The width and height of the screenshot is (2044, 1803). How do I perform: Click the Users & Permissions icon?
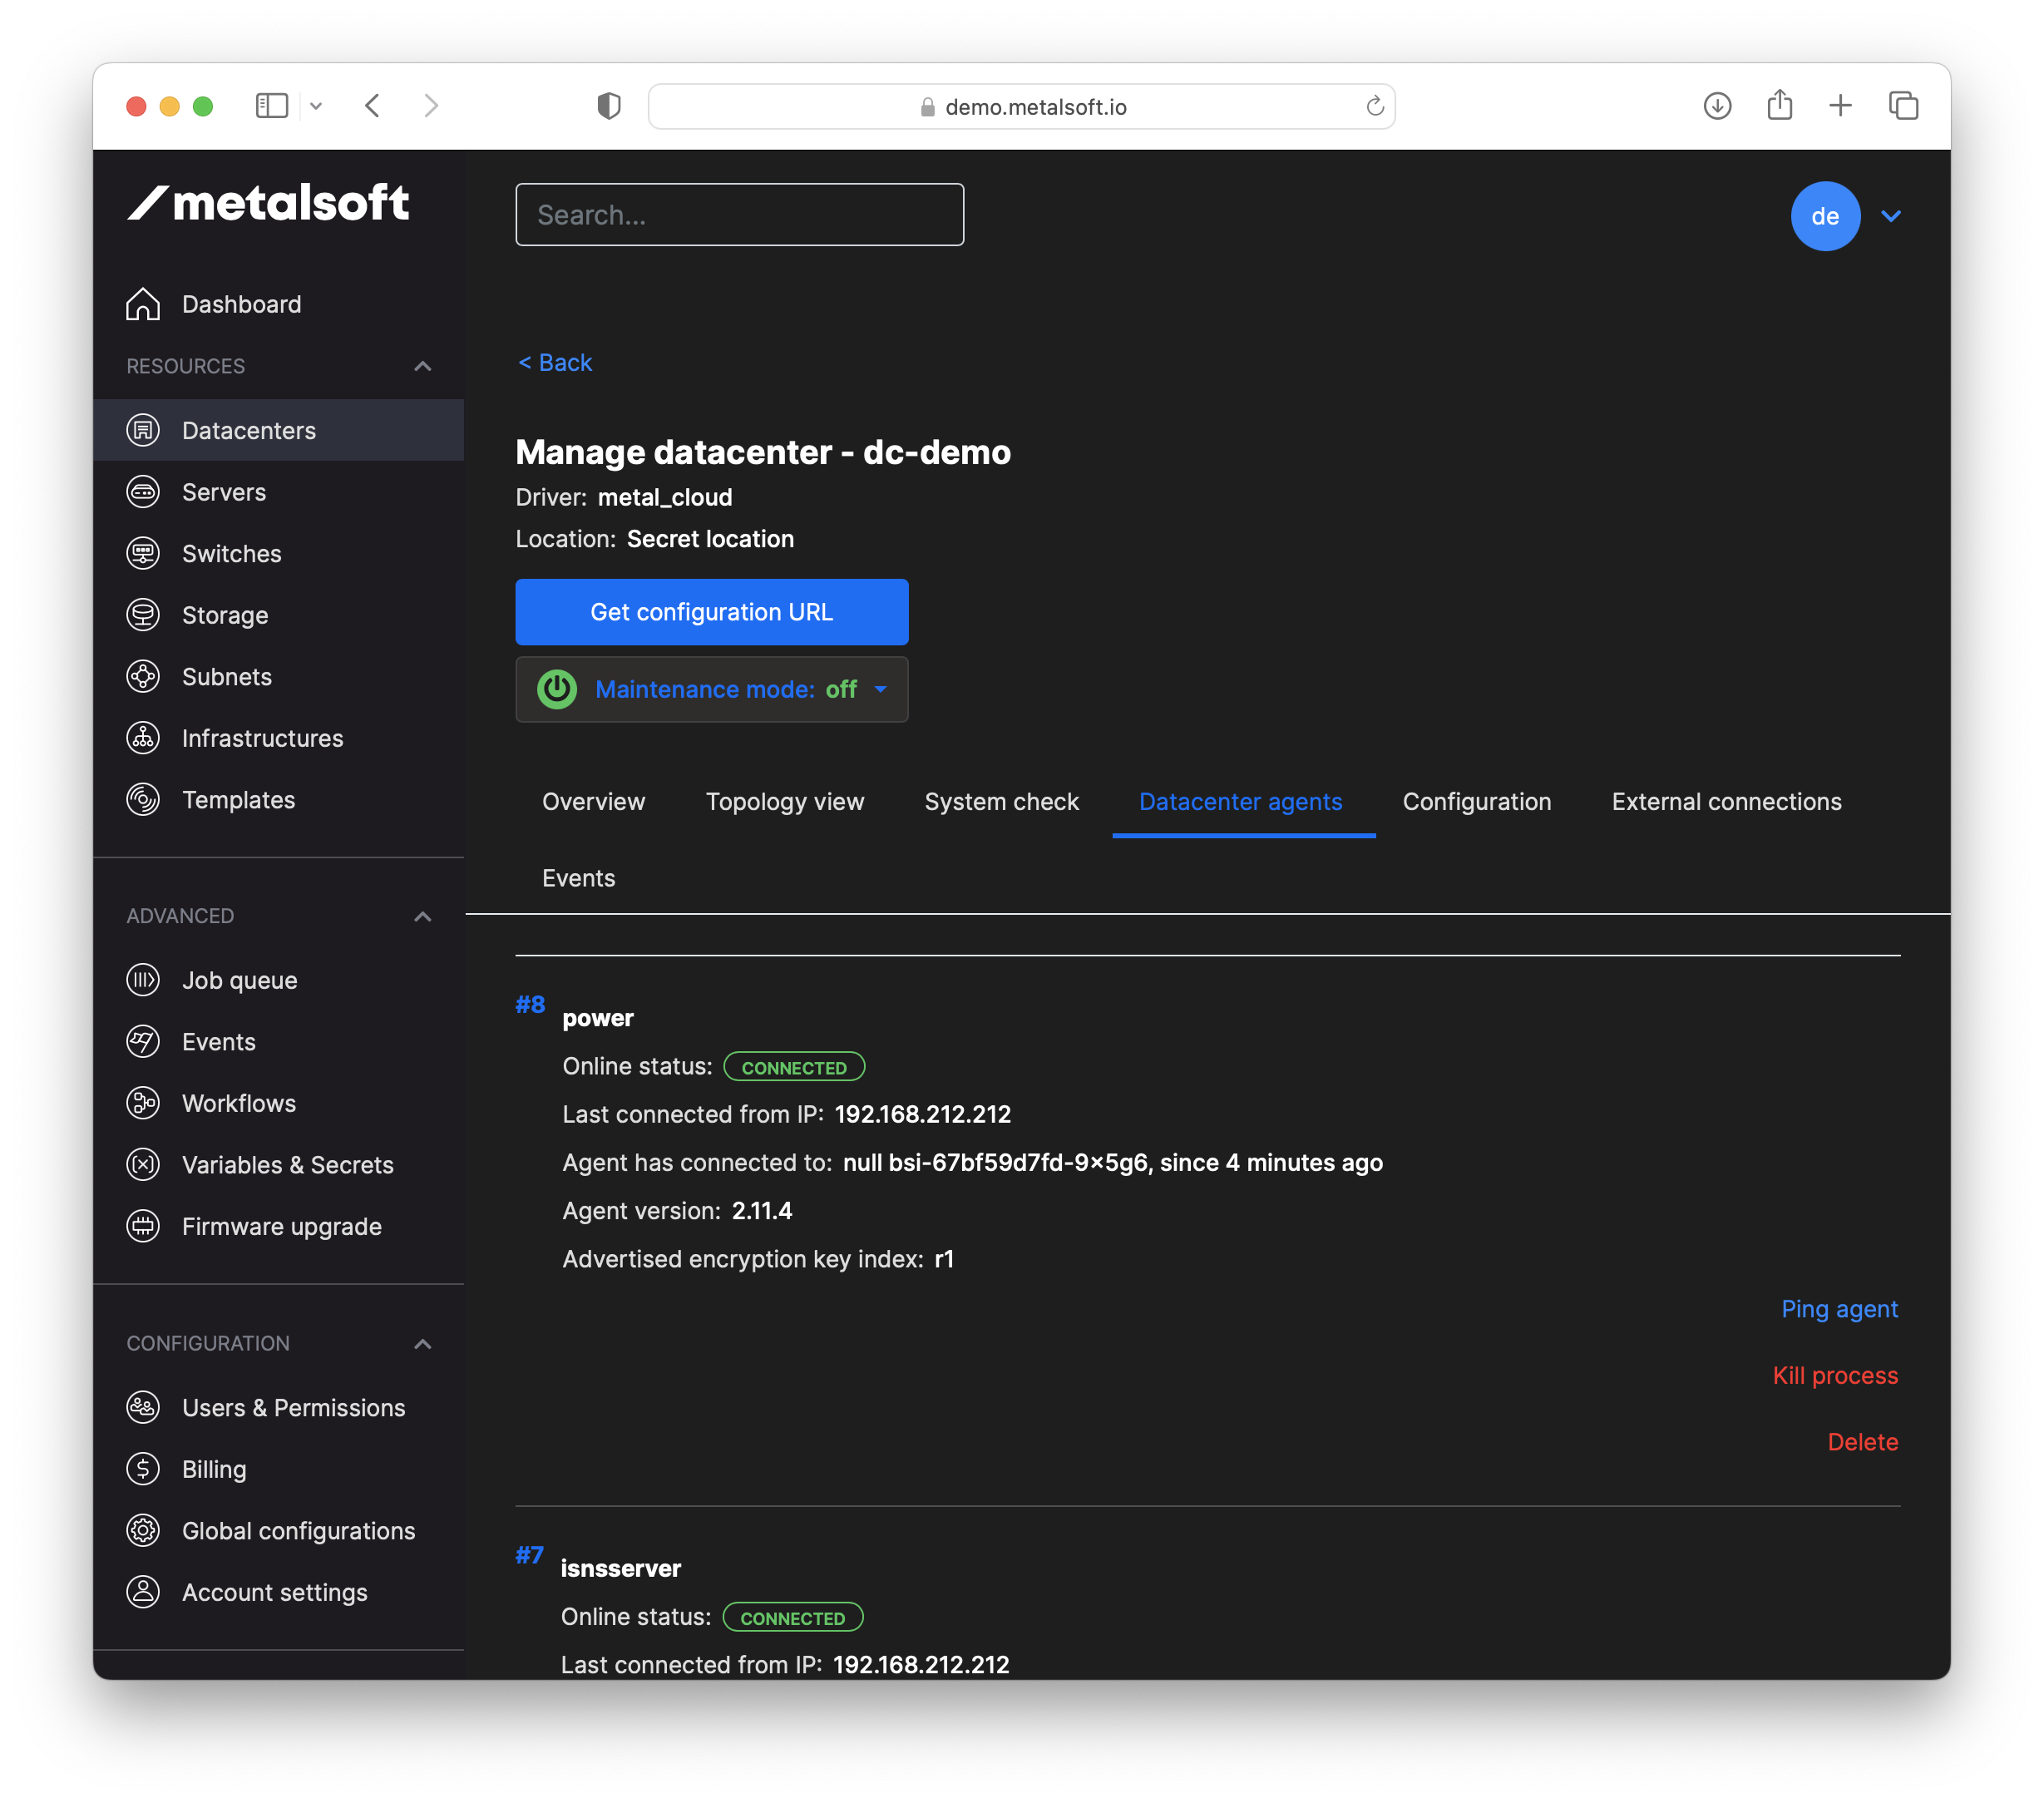143,1407
